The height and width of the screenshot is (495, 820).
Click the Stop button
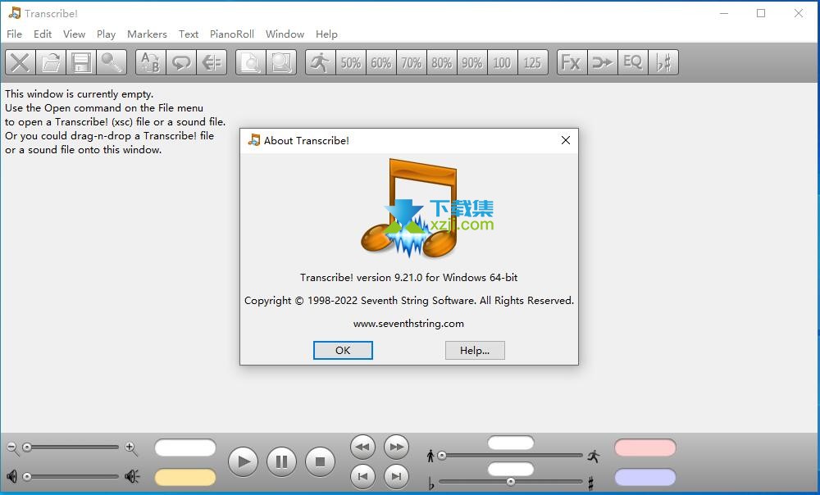(x=320, y=462)
